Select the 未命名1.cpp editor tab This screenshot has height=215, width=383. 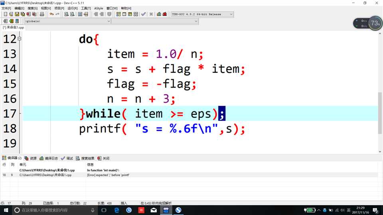coord(13,27)
